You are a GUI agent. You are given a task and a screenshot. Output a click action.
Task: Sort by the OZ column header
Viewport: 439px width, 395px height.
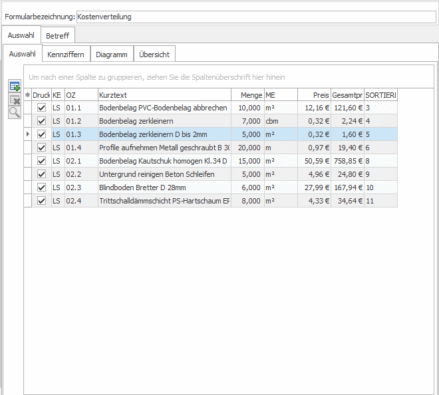click(x=81, y=95)
